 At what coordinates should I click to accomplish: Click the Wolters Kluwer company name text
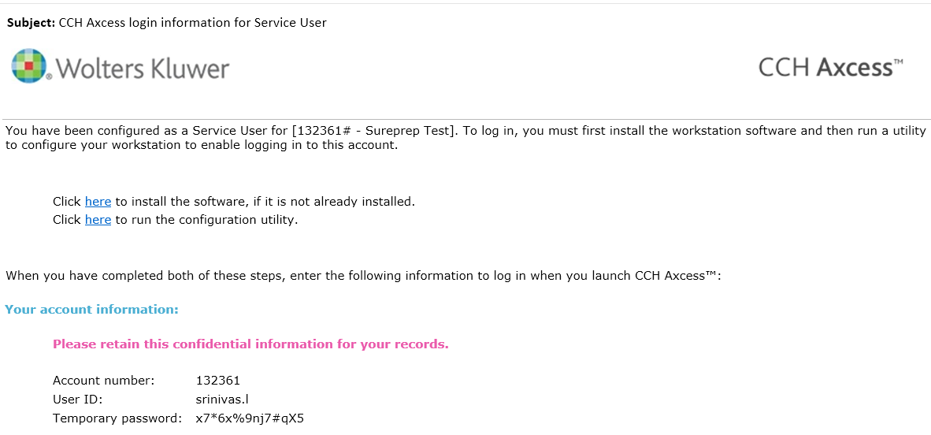coord(143,69)
